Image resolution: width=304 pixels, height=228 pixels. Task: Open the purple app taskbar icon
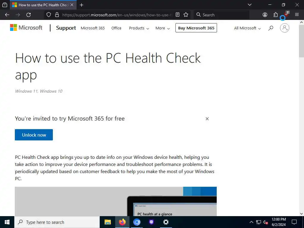tap(151, 222)
